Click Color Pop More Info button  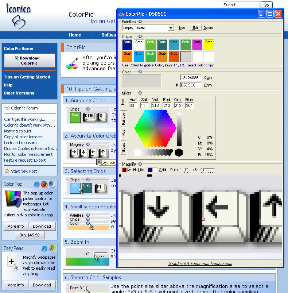click(16, 226)
